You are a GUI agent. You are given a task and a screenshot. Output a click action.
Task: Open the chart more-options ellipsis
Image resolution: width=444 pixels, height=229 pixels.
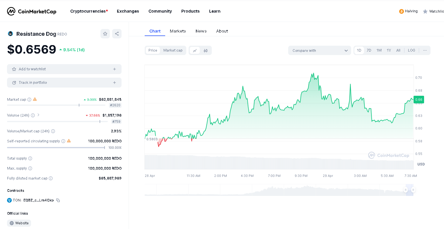[x=425, y=50]
